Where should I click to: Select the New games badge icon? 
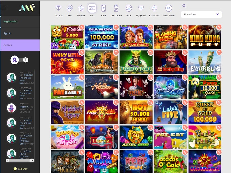pyautogui.click(x=70, y=8)
